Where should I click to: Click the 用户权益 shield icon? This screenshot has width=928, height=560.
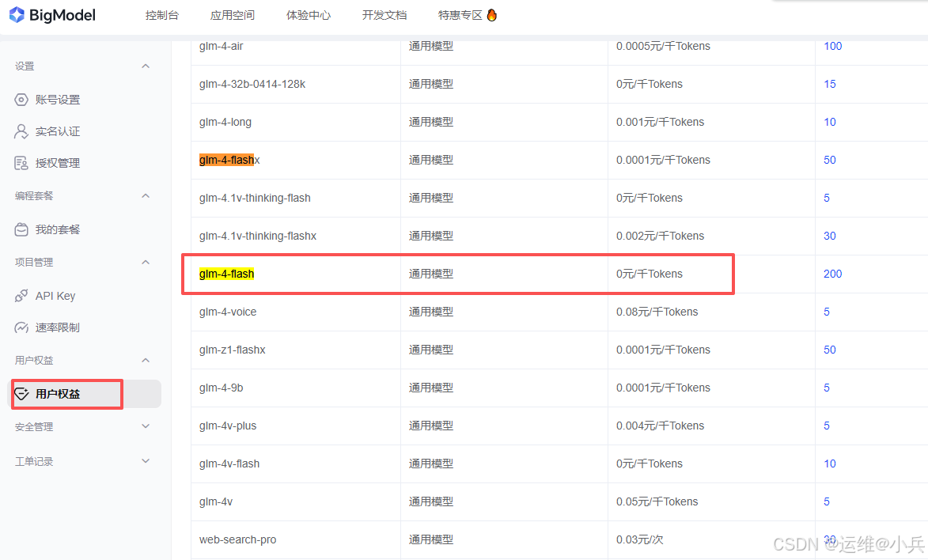21,394
